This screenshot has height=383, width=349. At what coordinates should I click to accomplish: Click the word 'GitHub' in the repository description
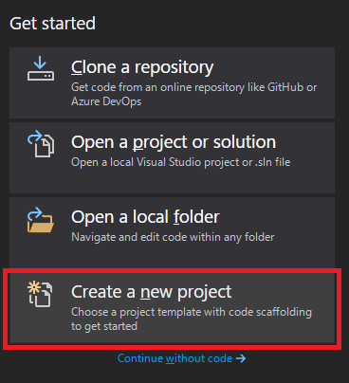[x=285, y=87]
